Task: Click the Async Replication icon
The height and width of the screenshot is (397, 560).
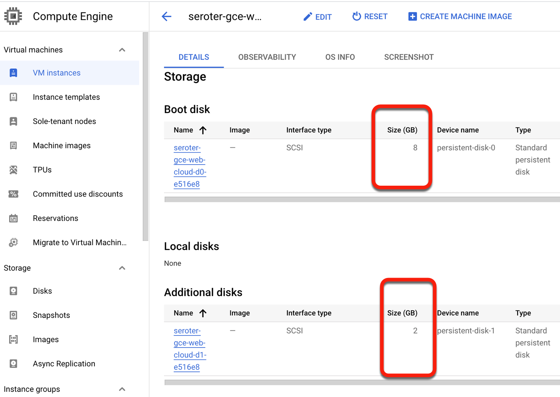Action: pyautogui.click(x=13, y=364)
